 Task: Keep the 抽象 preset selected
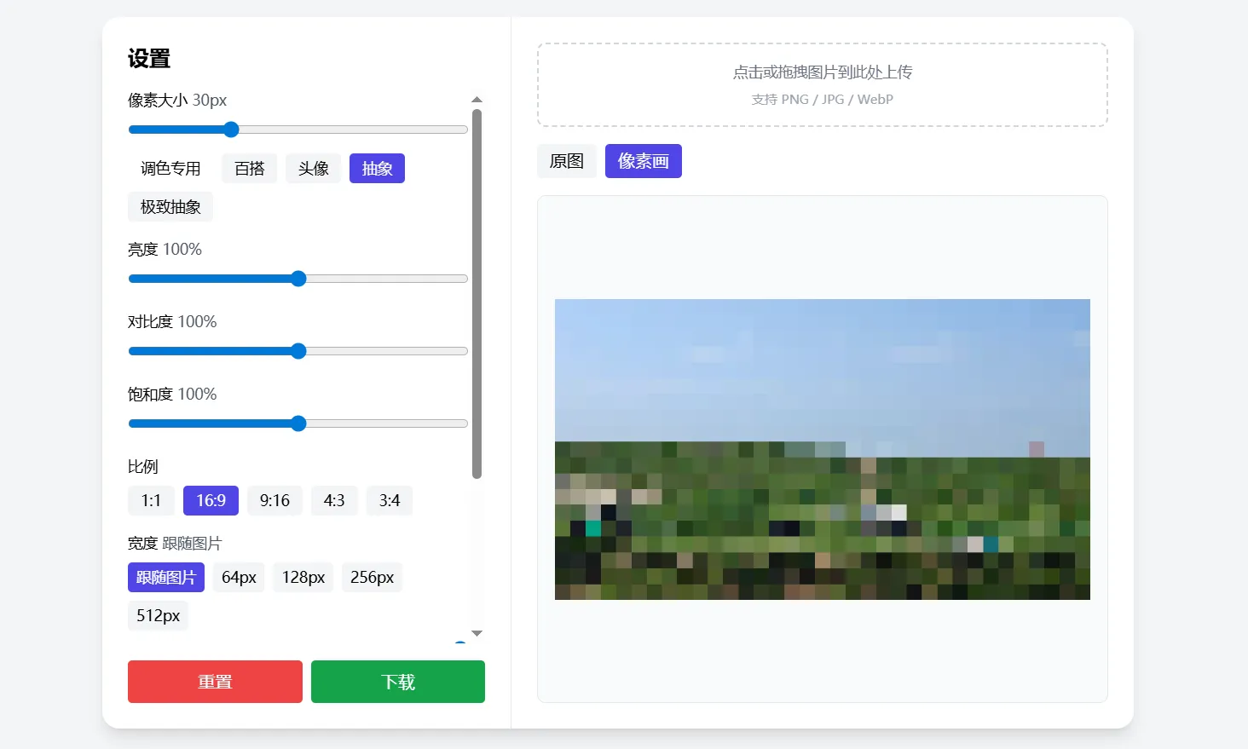tap(377, 168)
